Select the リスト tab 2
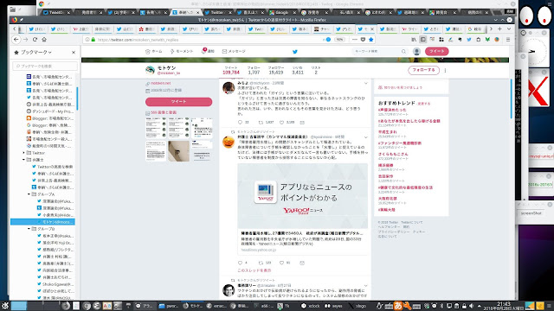The width and height of the screenshot is (554, 311). coord(316,70)
